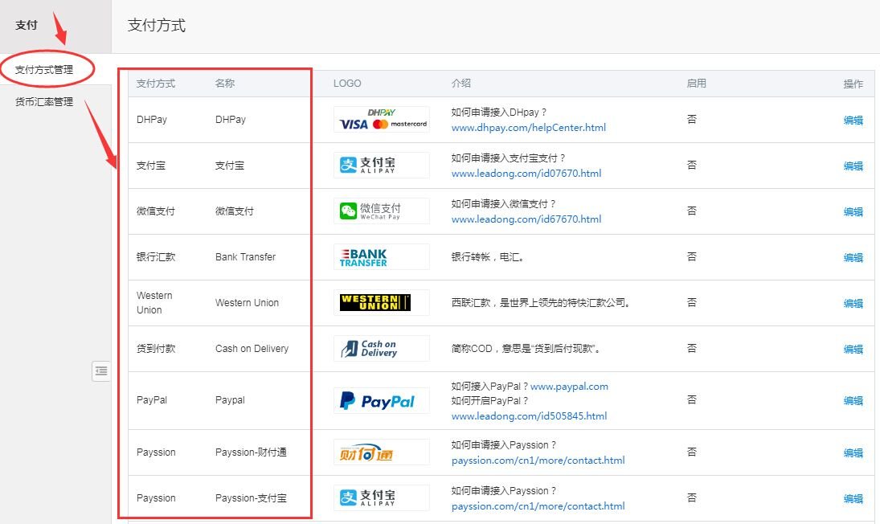Screen dimensions: 880x524
Task: Click the Western Union logo
Action: [x=382, y=303]
